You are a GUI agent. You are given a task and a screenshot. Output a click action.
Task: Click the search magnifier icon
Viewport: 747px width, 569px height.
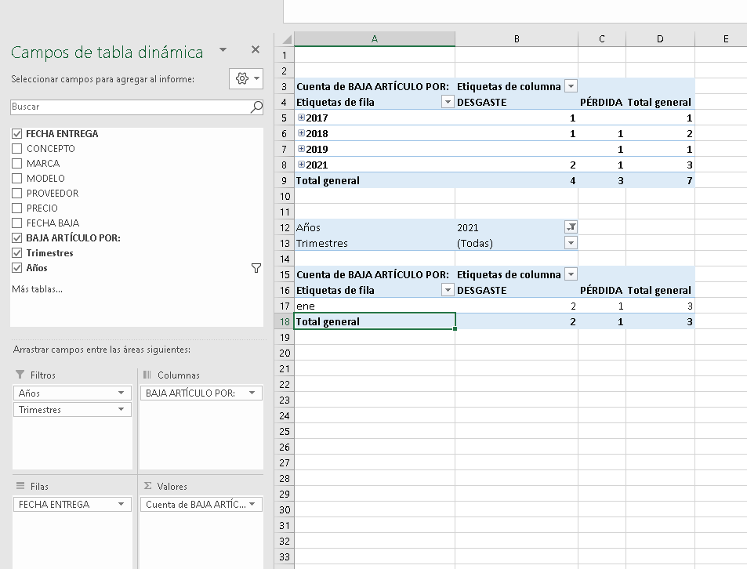[256, 107]
